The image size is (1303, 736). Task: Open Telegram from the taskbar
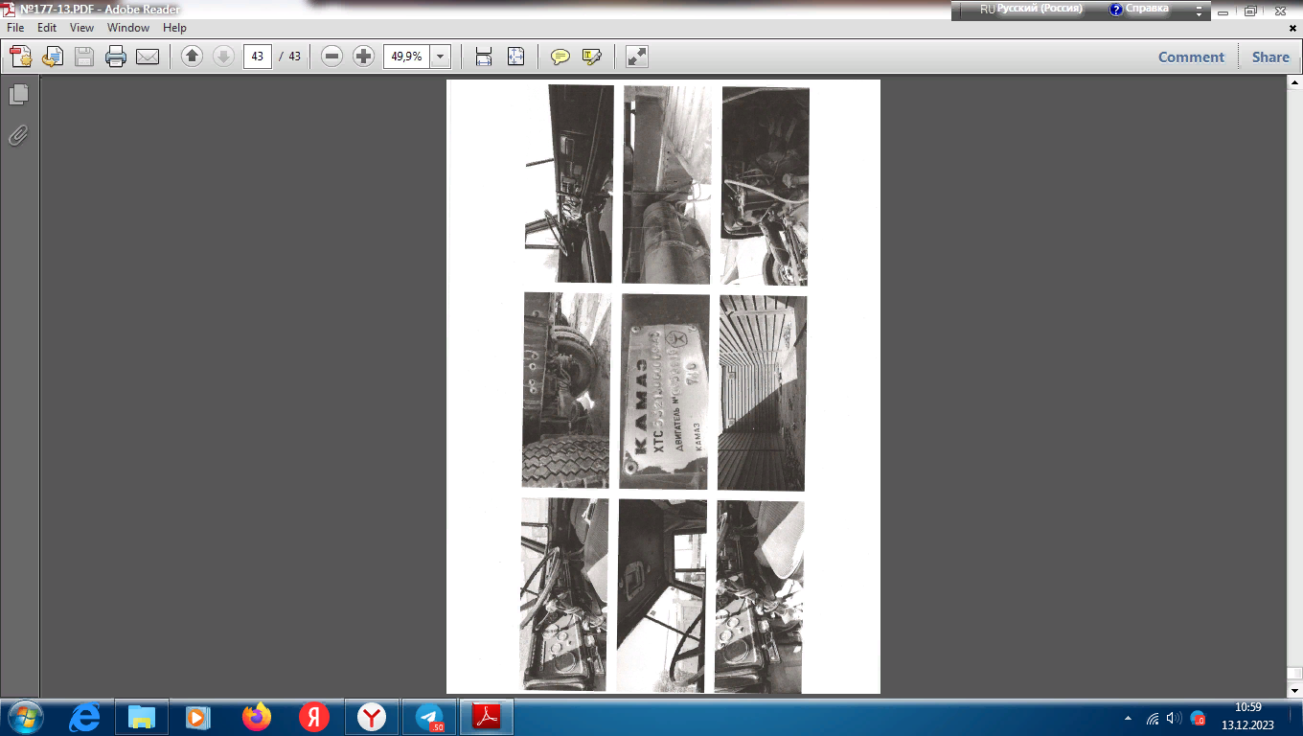tap(430, 717)
